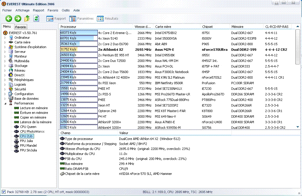Sort by the Chipset column header
This screenshot has width=302, height=196.
click(215, 27)
